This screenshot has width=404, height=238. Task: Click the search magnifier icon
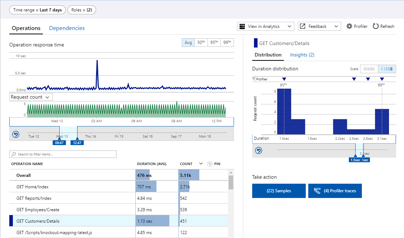14,154
